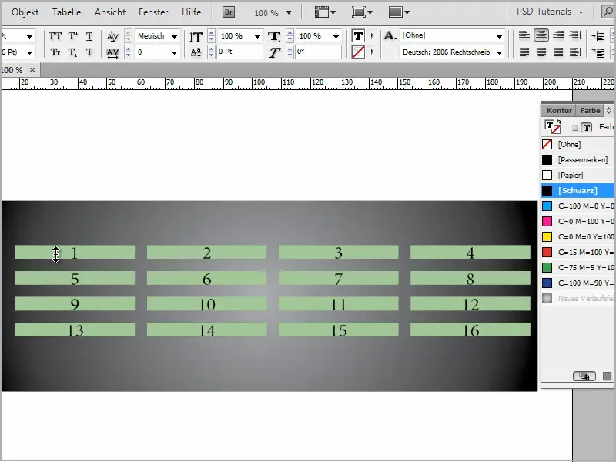Open the horizontal scale 100 % dropdown

(336, 36)
